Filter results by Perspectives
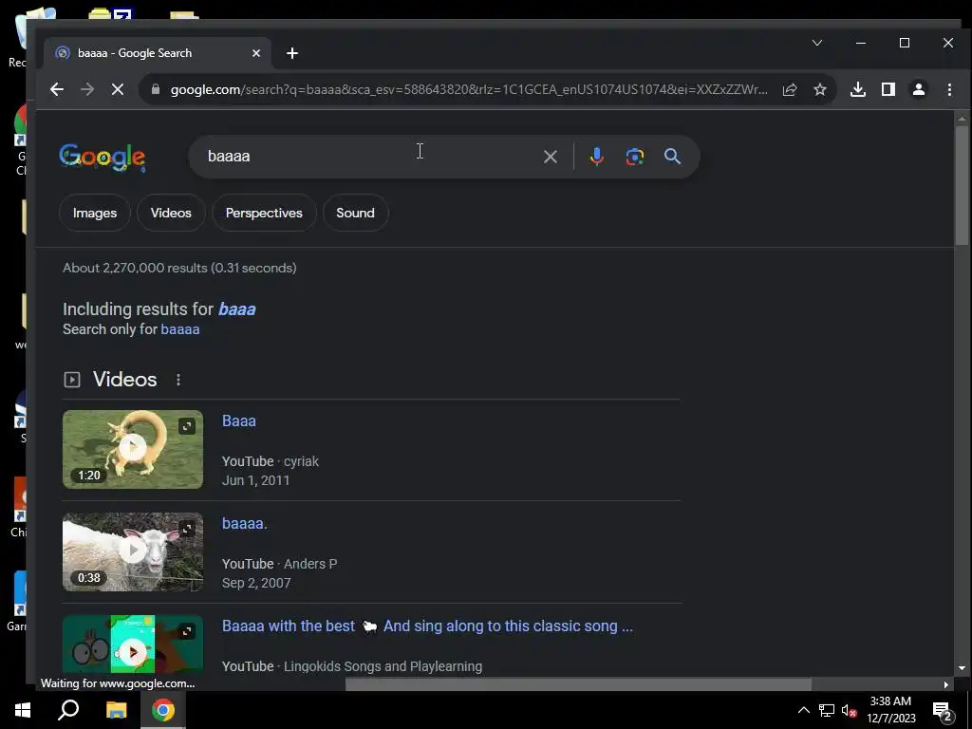Screen dimensions: 972x729 [x=264, y=213]
